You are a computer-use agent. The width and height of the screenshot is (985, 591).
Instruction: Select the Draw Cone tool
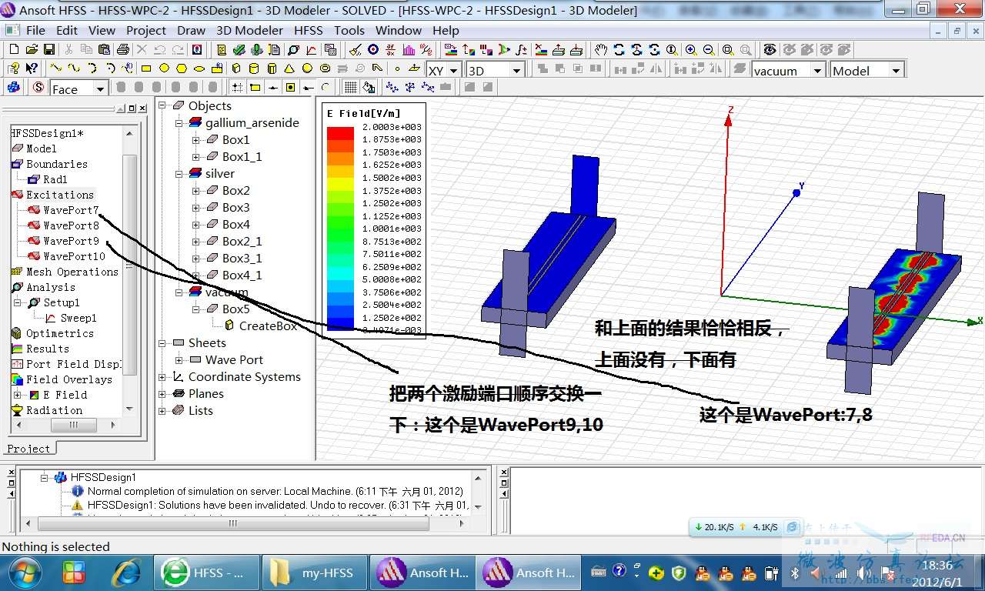289,68
